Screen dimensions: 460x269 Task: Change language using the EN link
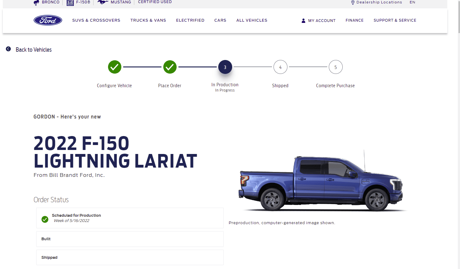click(412, 2)
